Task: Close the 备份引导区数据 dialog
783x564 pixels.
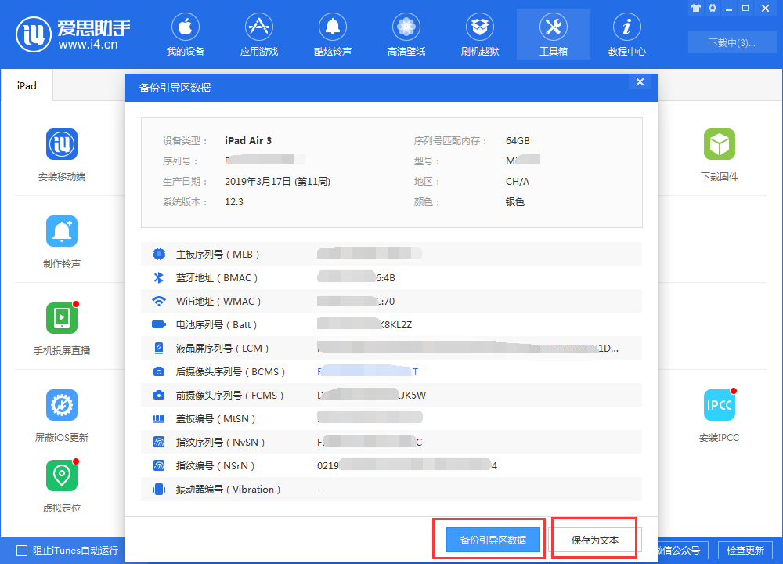Action: [x=640, y=82]
